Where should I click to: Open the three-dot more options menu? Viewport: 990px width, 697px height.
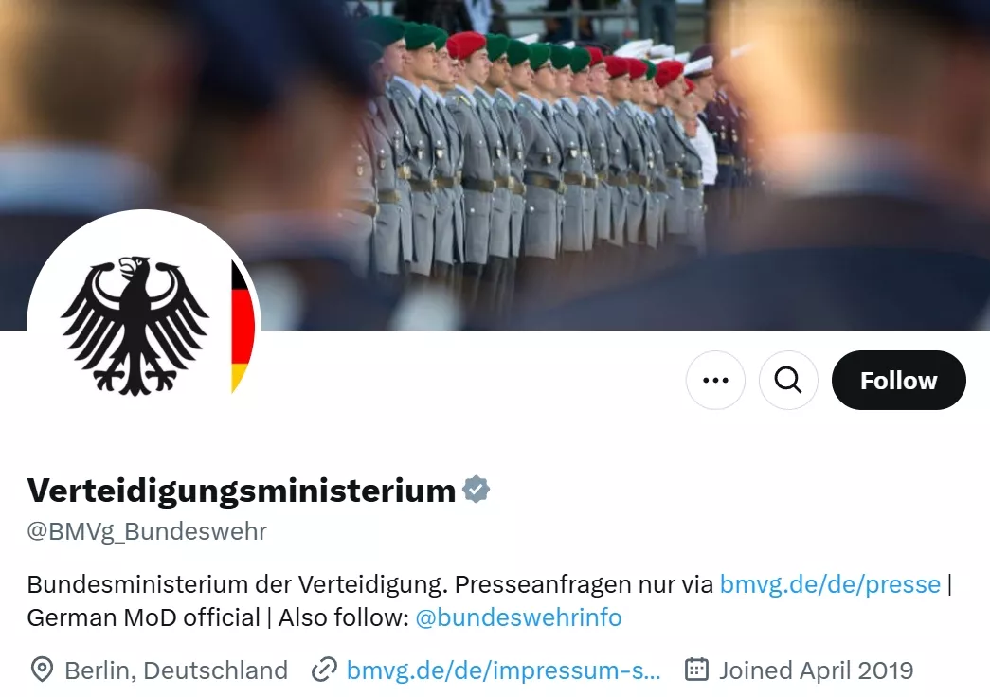(x=715, y=380)
